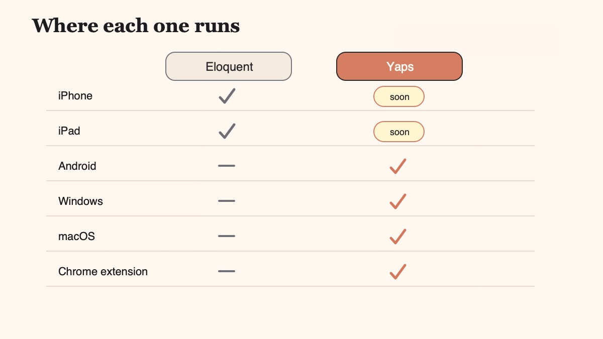603x339 pixels.
Task: Click the Yaps checkmark in the Android row
Action: click(x=398, y=166)
